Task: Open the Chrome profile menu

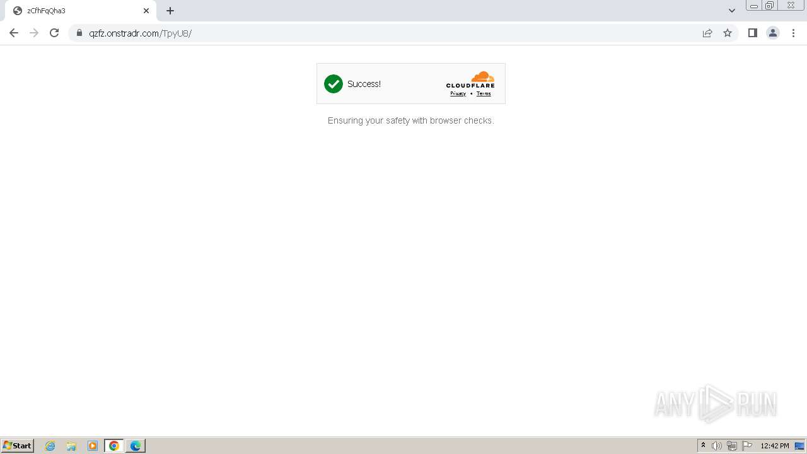Action: [x=773, y=33]
